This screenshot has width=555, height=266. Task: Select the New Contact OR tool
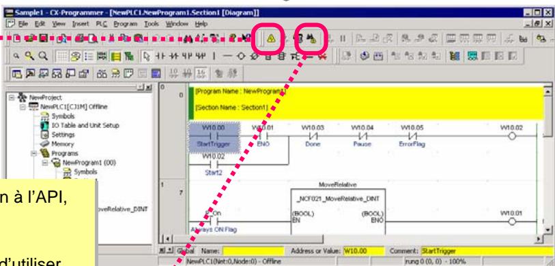(x=186, y=56)
